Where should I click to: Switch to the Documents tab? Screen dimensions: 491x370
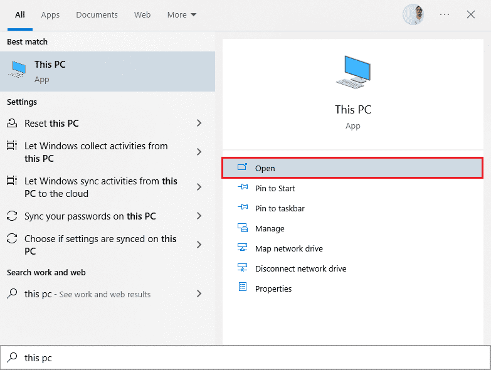coord(97,14)
